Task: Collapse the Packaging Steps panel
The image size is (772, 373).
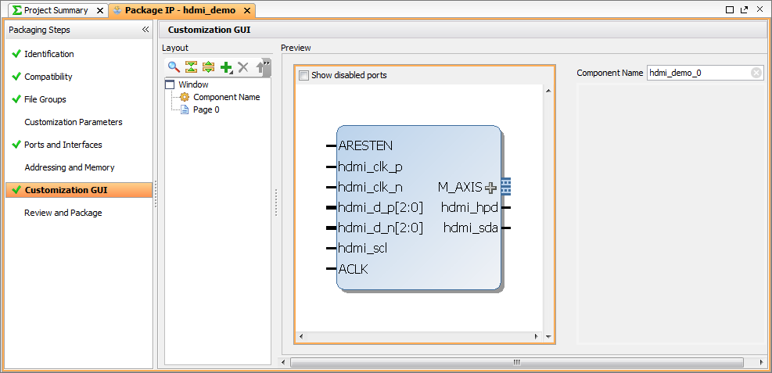Action: pos(145,30)
